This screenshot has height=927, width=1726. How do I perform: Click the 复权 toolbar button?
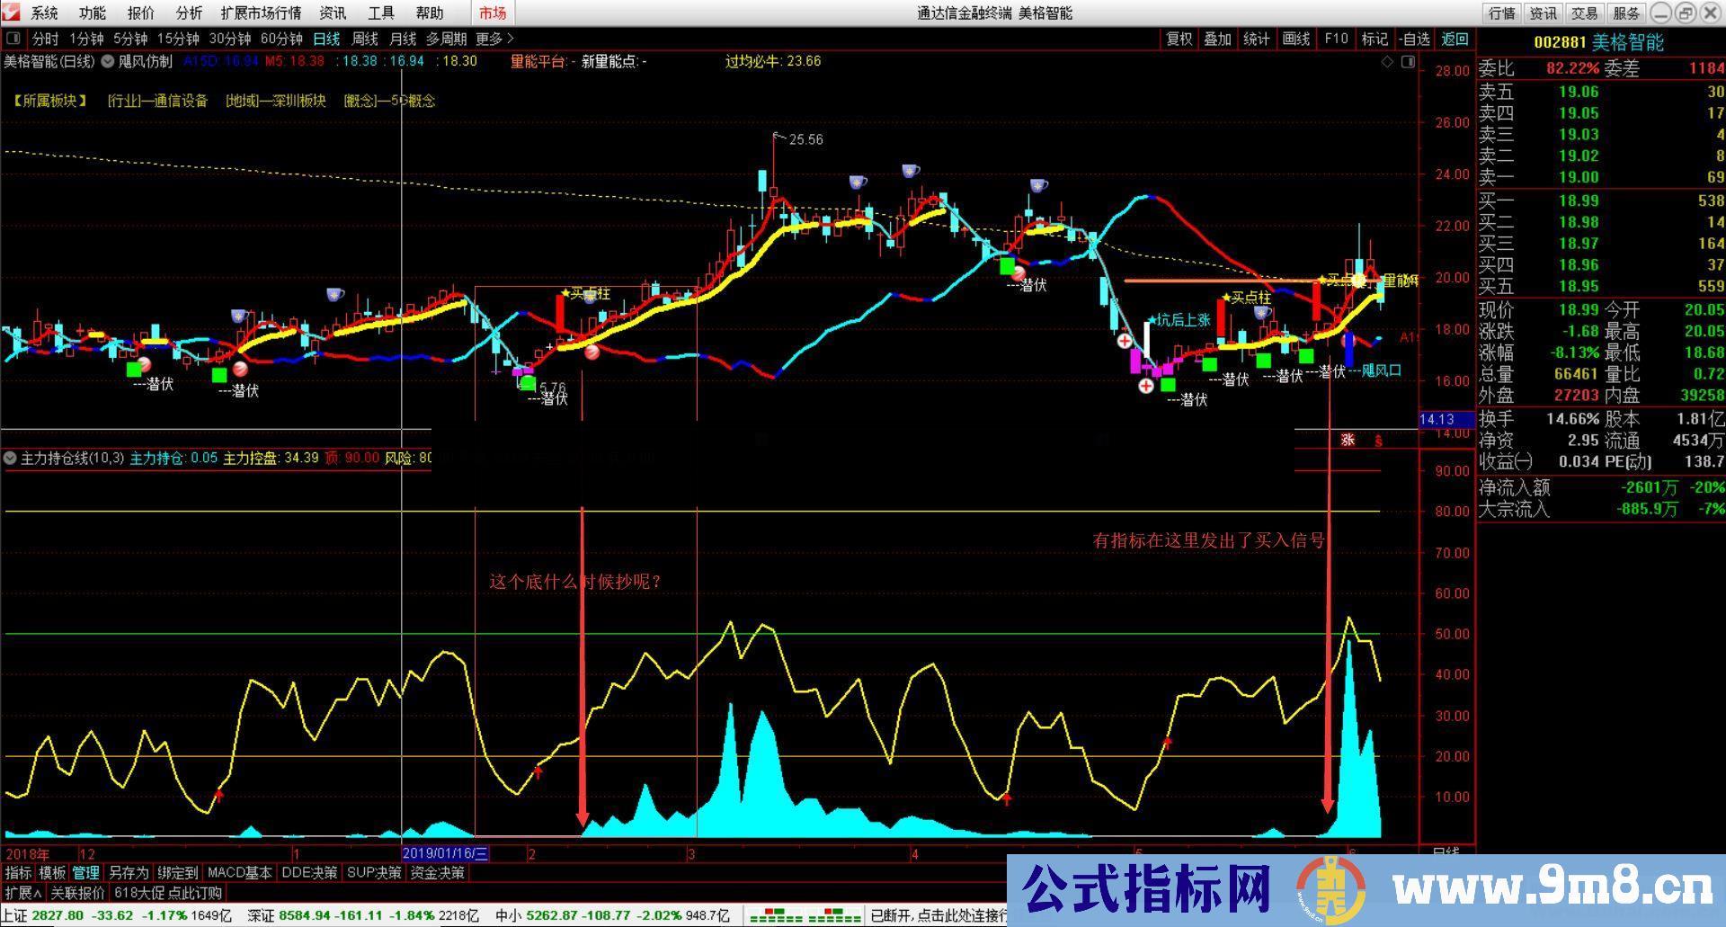[1179, 39]
